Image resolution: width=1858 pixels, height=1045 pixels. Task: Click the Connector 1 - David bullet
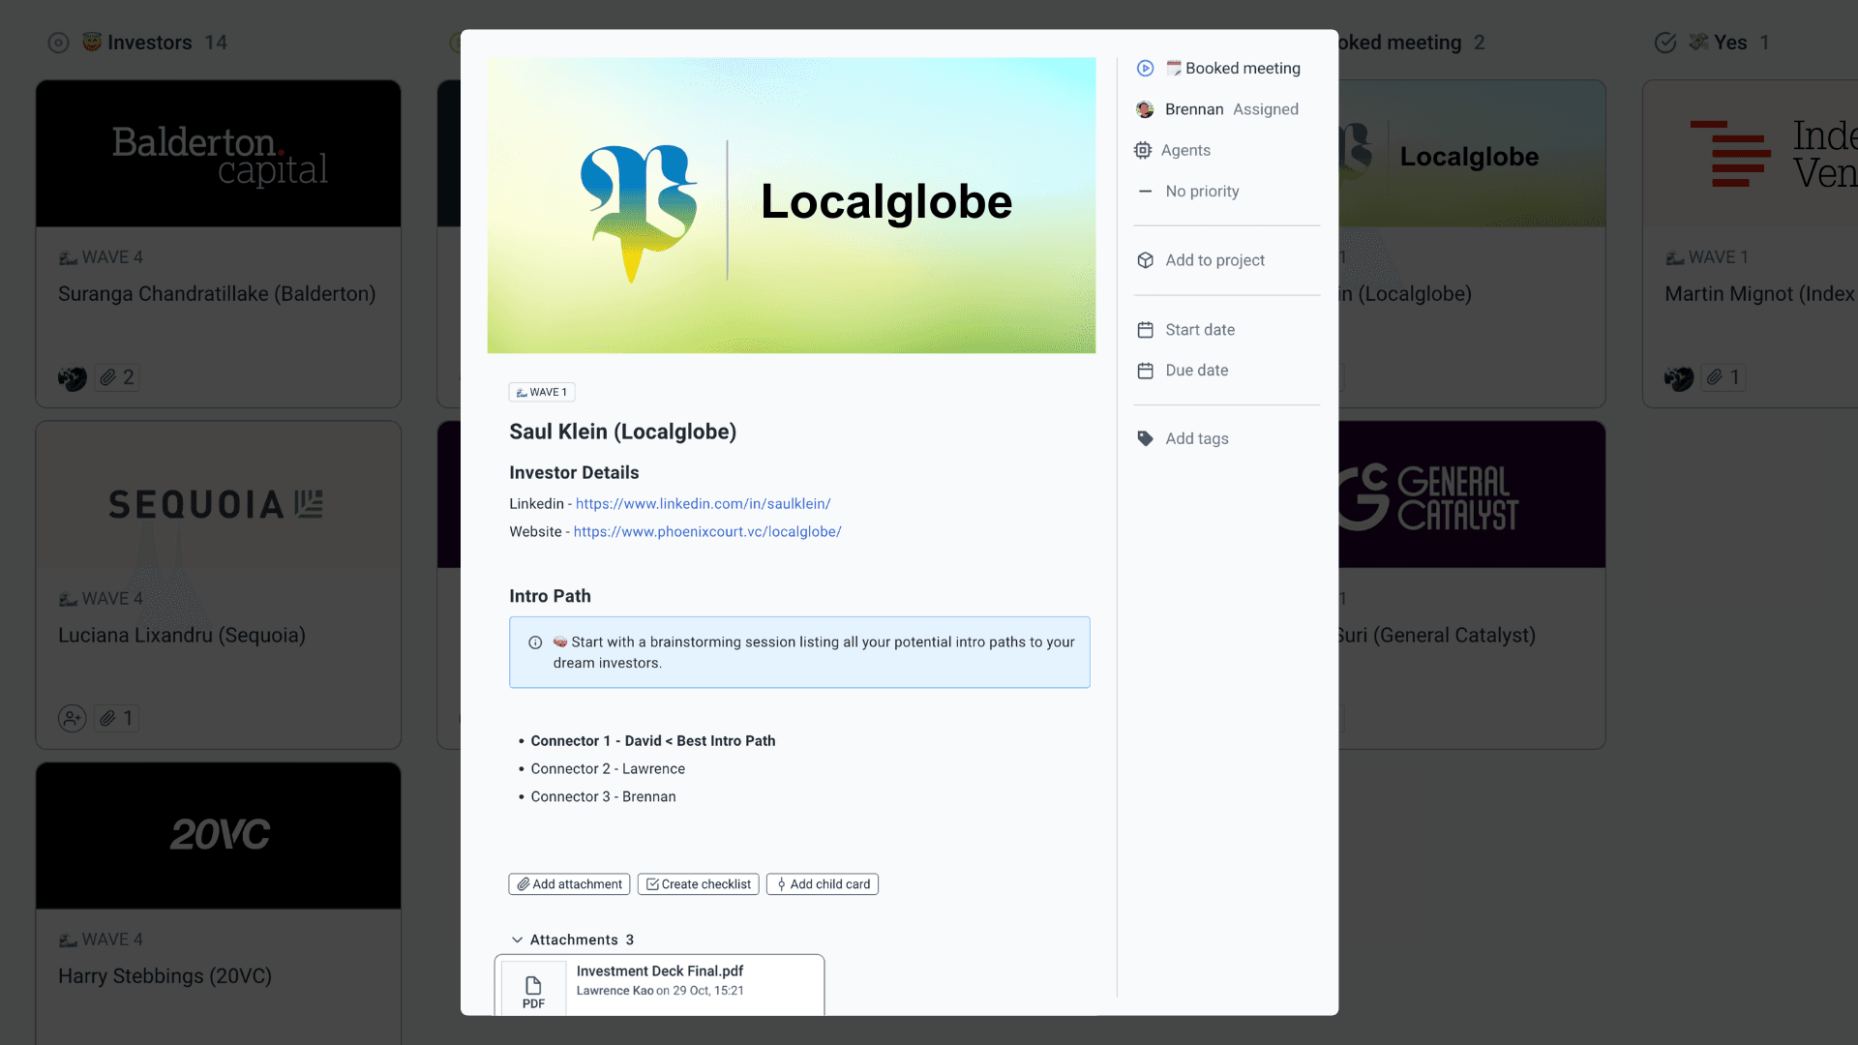coord(652,741)
